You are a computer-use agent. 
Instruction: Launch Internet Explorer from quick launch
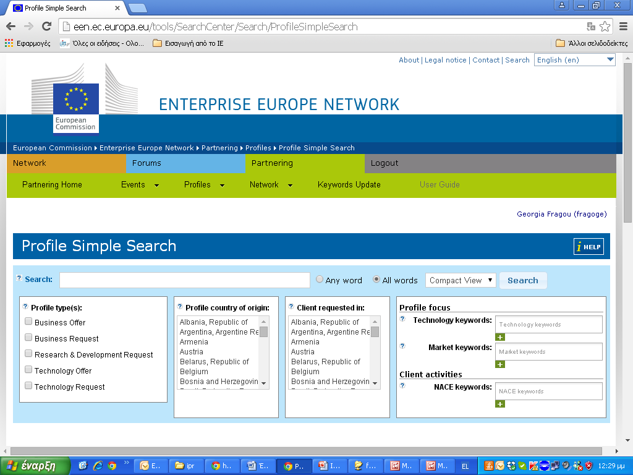point(97,466)
